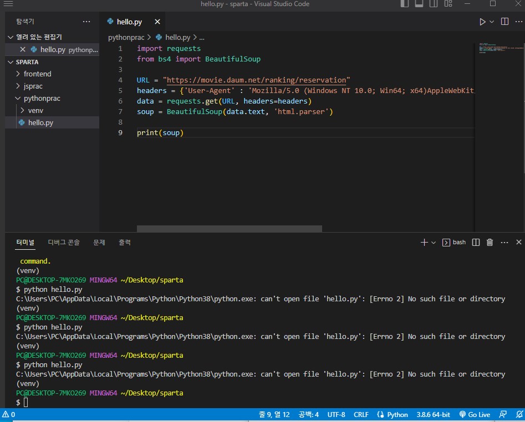Open explorer more actions ellipsis

pos(86,22)
